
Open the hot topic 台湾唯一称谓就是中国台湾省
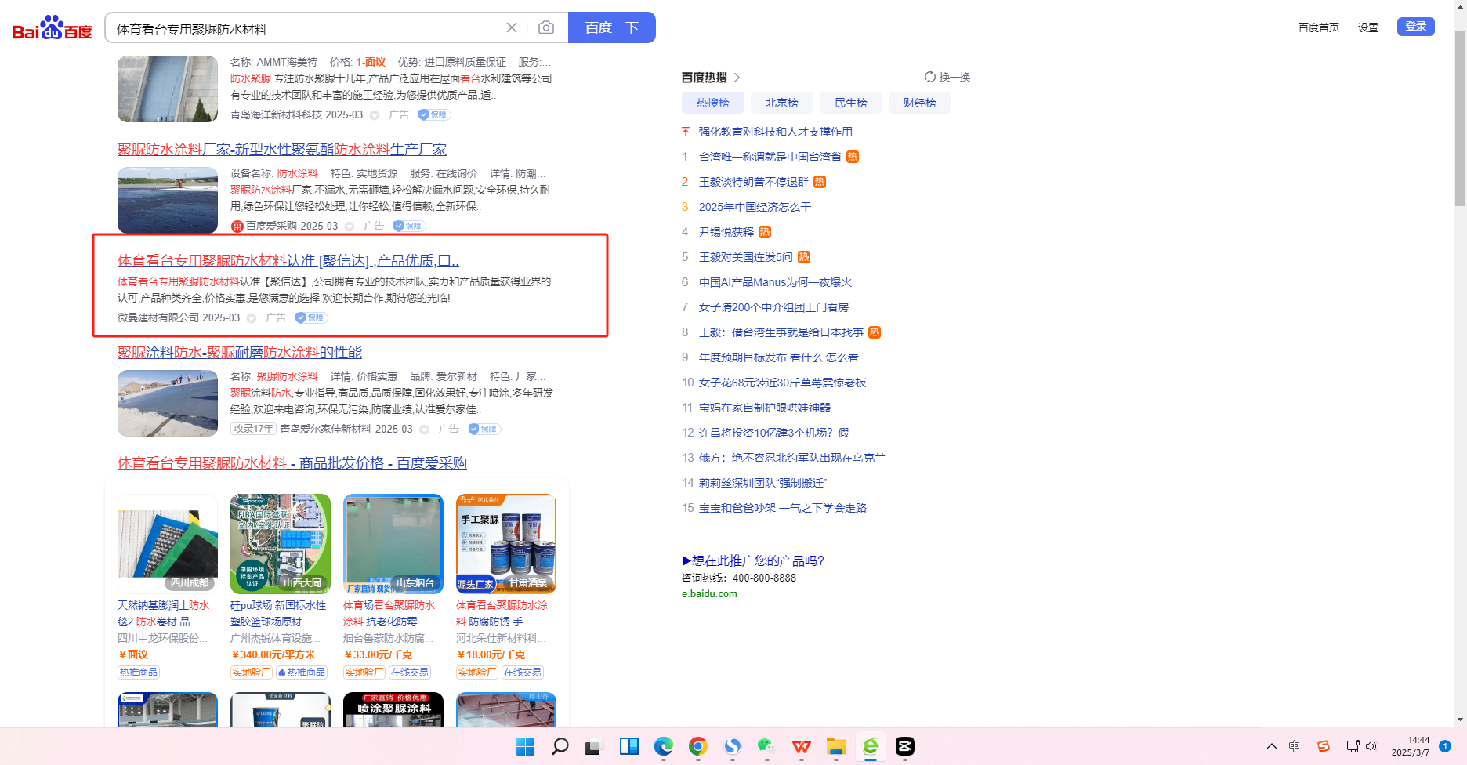click(x=770, y=157)
